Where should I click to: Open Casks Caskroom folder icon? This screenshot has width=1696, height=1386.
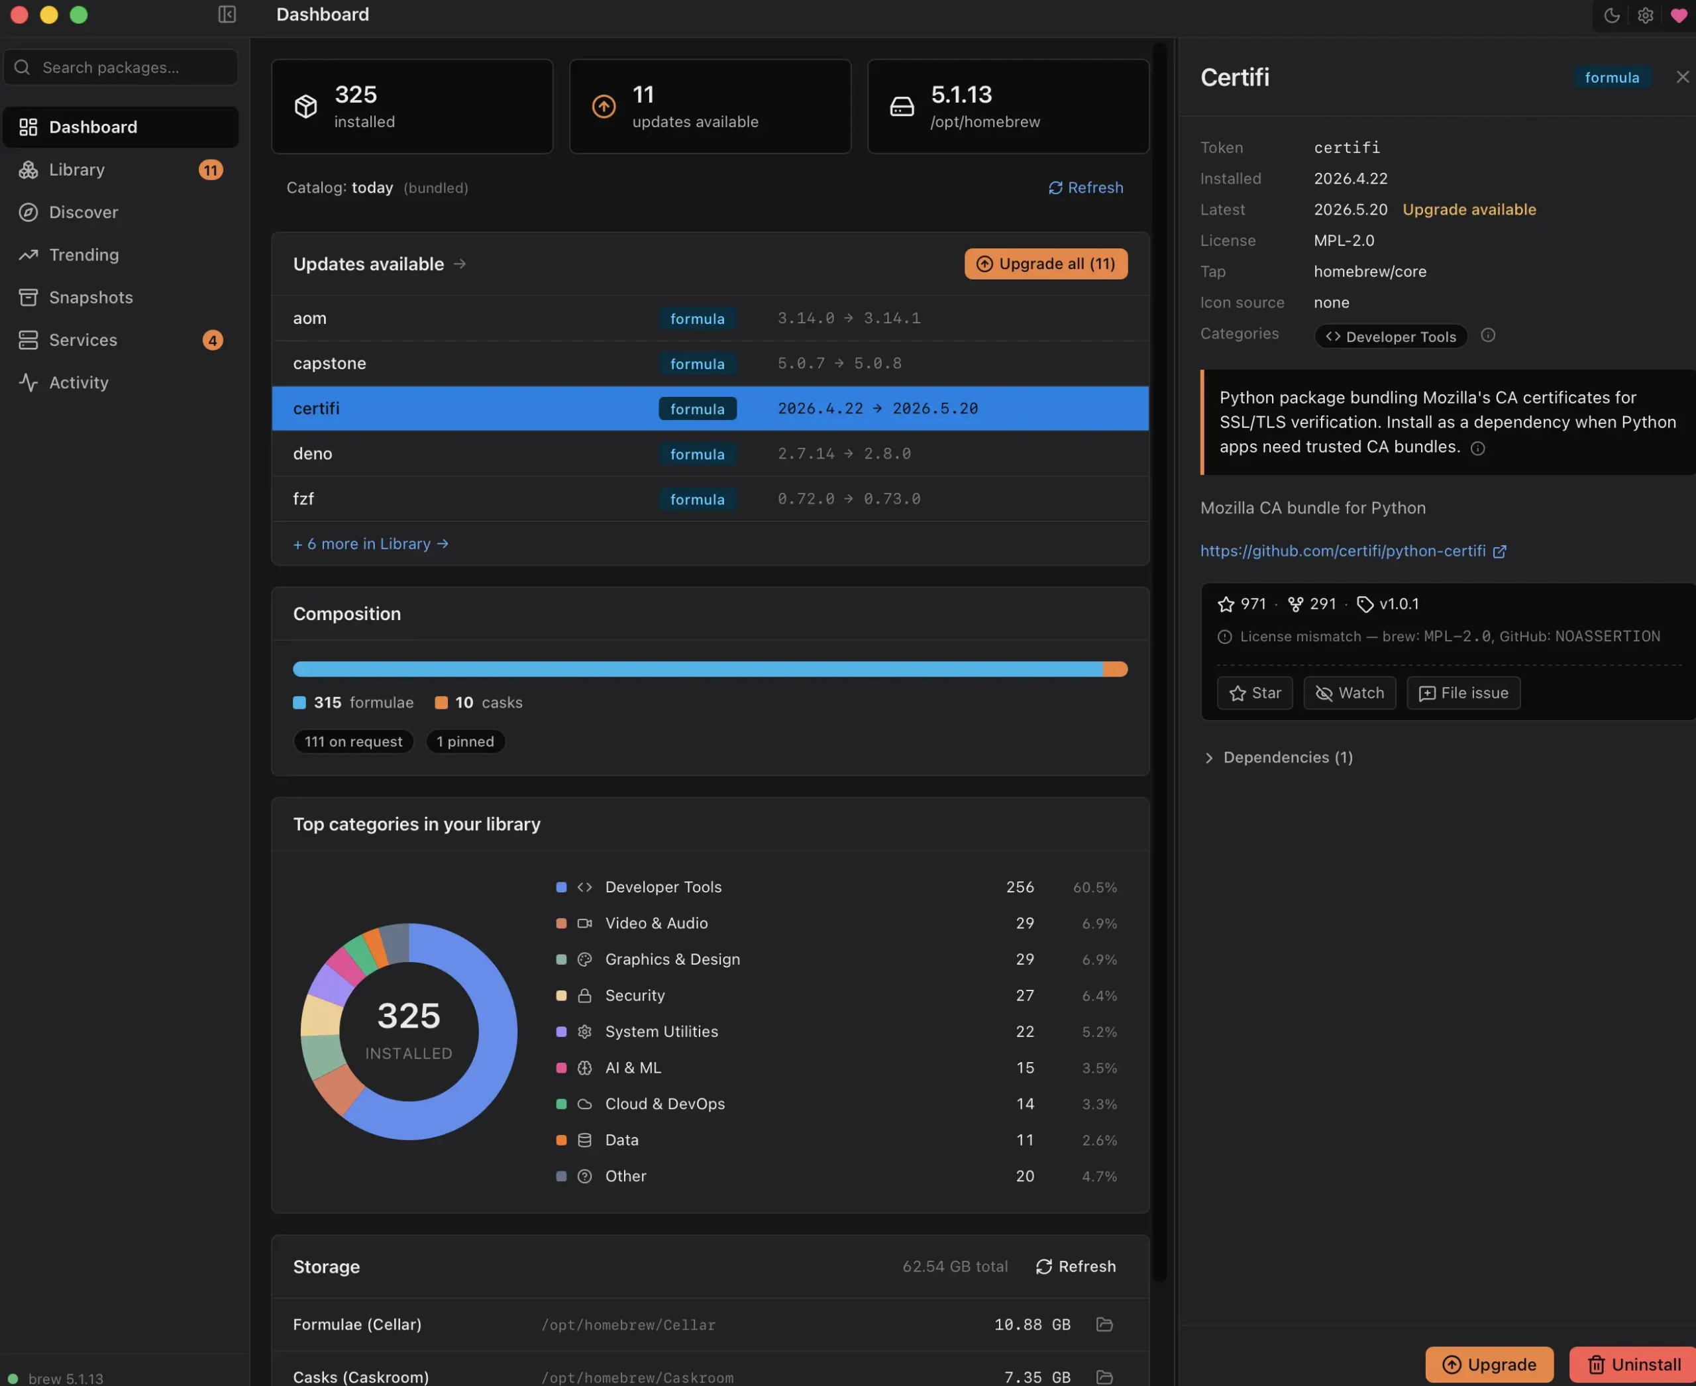click(x=1104, y=1377)
